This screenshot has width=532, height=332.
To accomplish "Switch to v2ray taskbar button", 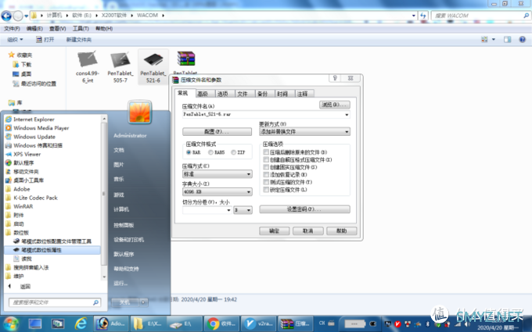I will coord(258,324).
